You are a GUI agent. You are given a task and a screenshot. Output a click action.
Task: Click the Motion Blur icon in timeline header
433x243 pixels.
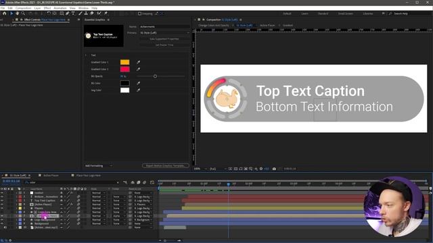click(x=144, y=182)
